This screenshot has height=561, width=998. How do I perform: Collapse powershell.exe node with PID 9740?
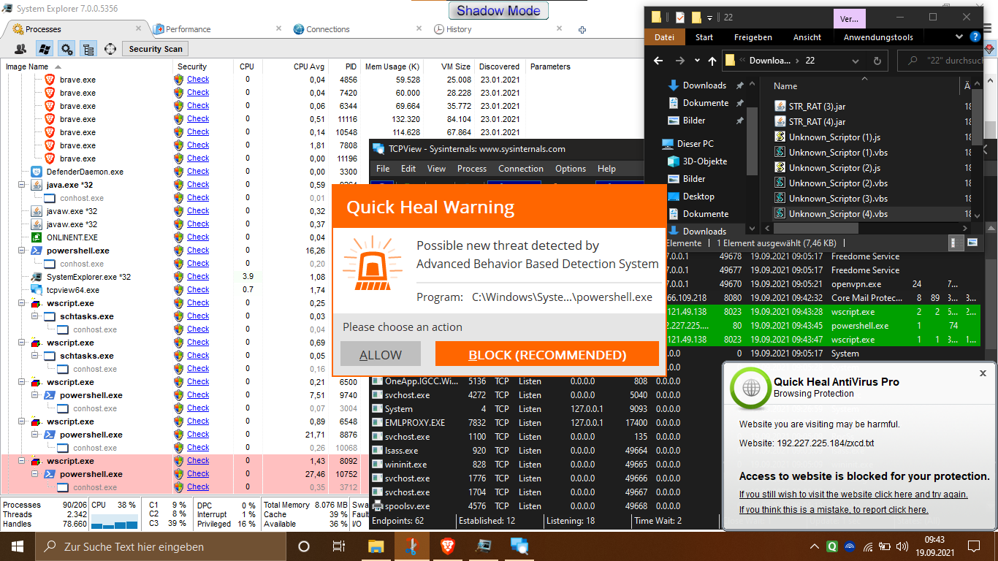[34, 395]
